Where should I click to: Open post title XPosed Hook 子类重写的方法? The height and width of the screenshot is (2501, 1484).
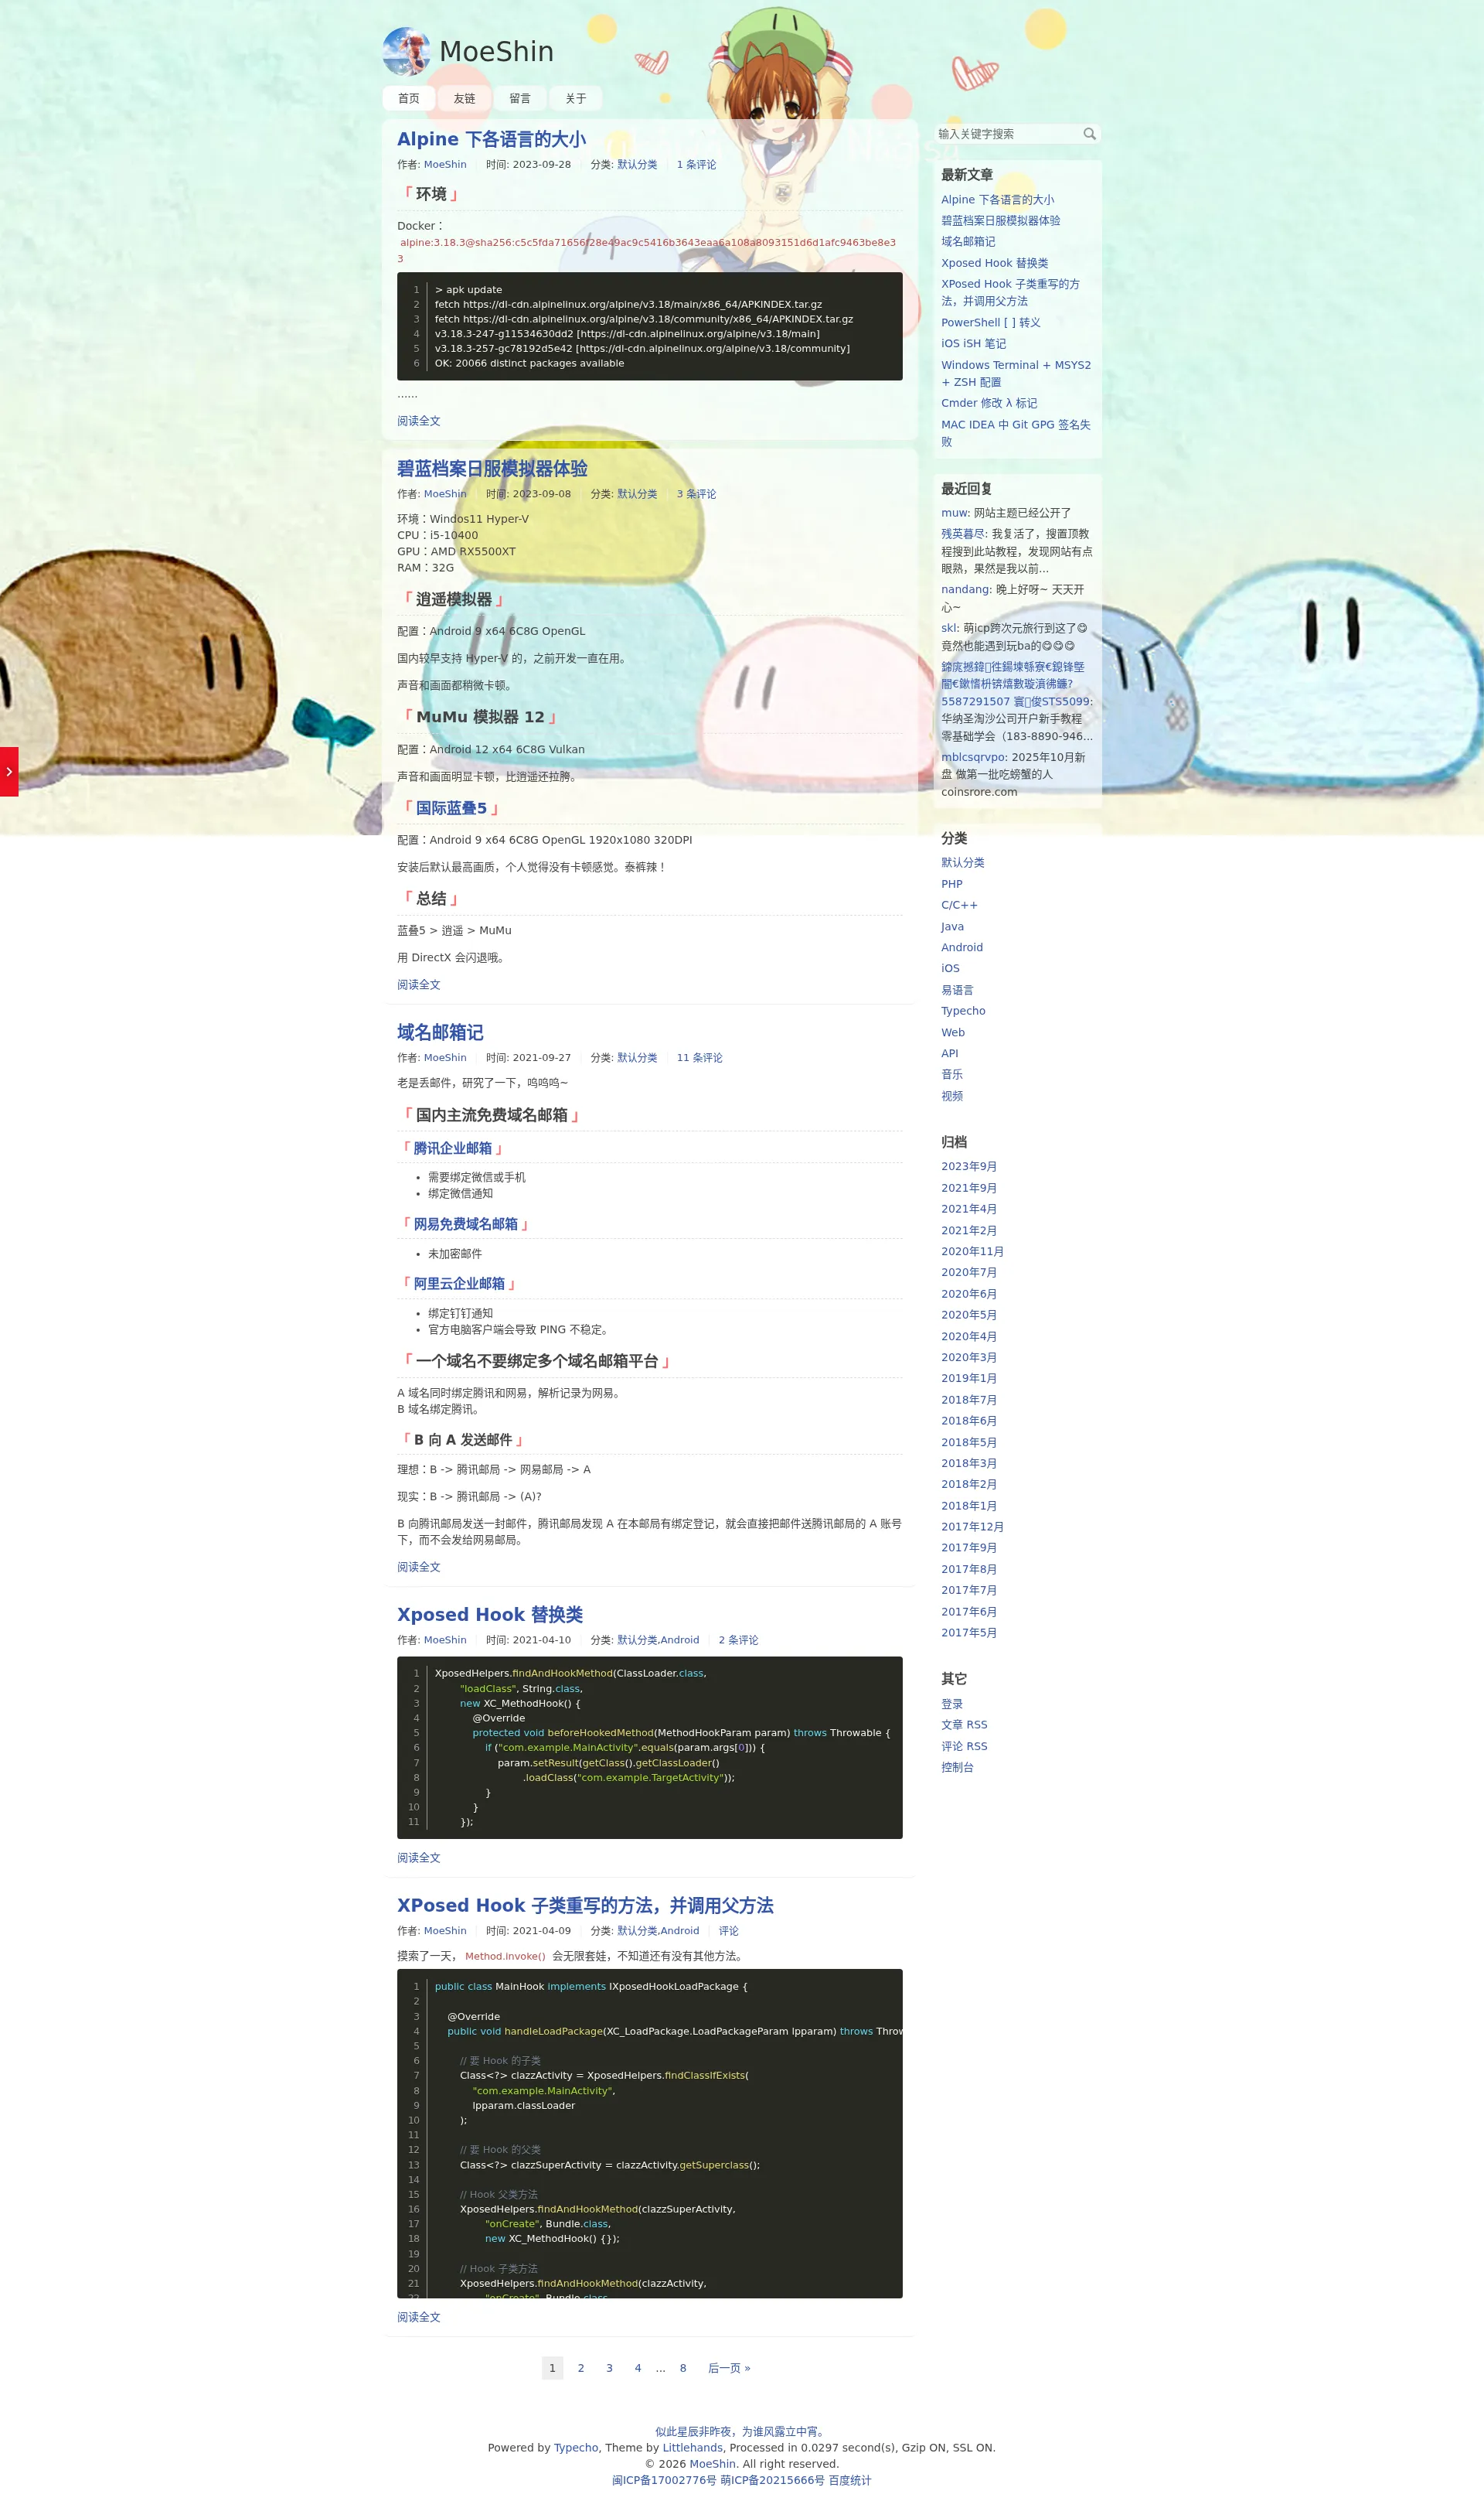(585, 1905)
